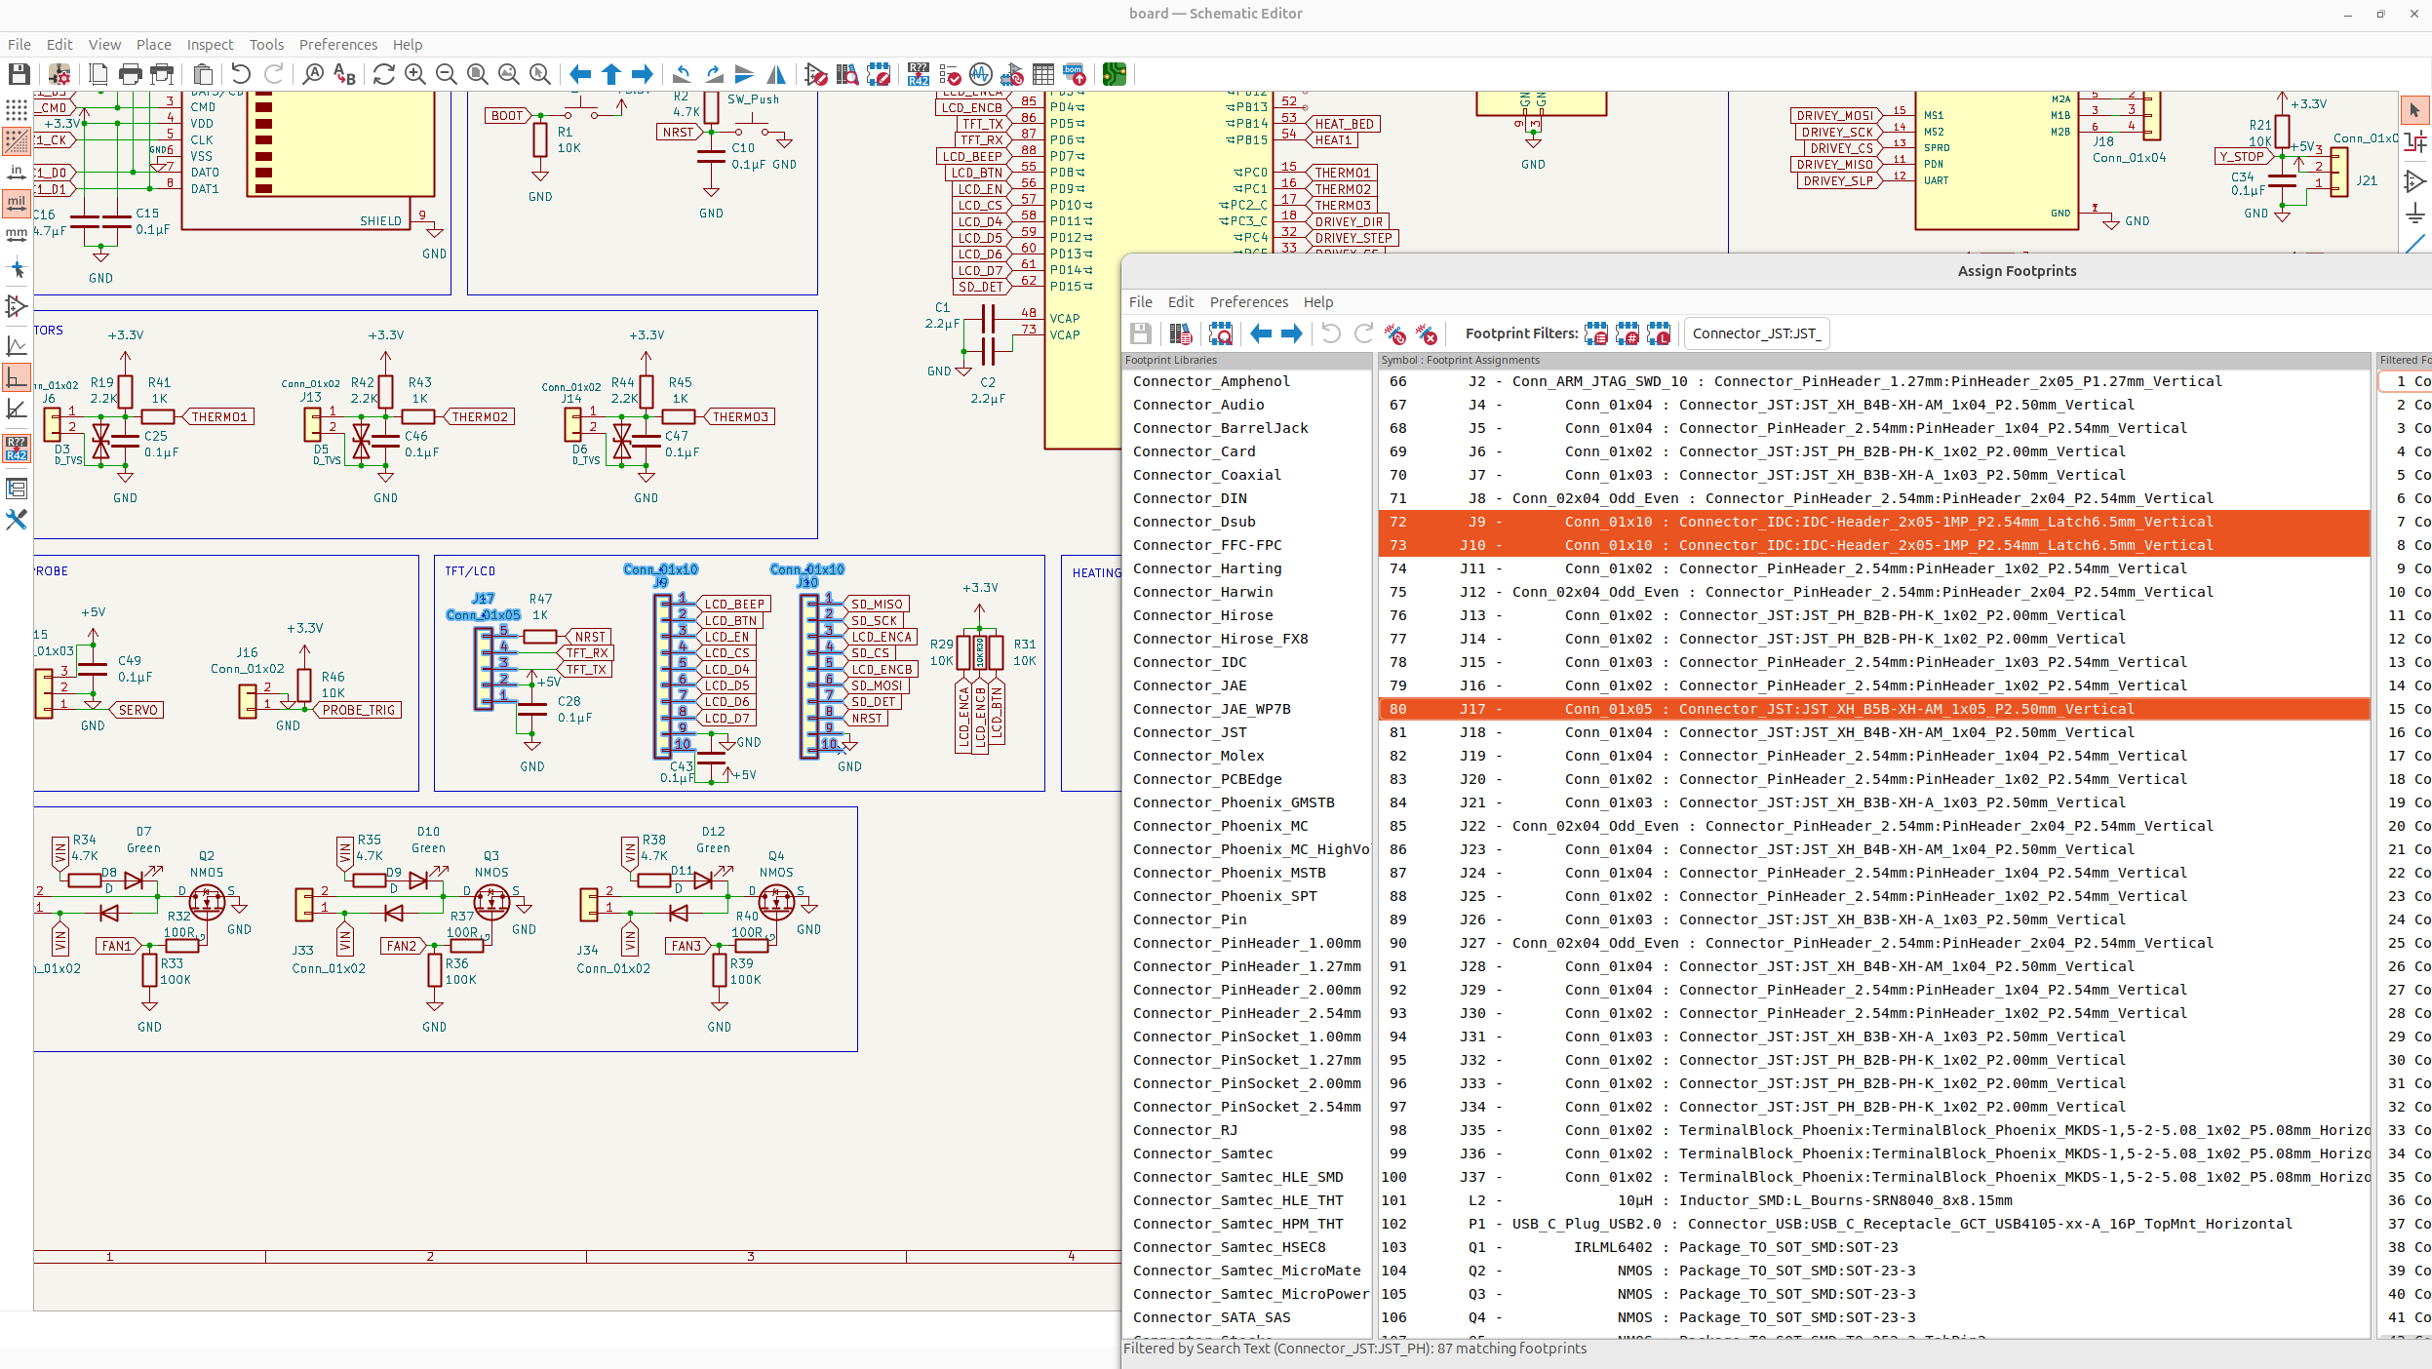The width and height of the screenshot is (2432, 1369).
Task: Click the footprint viewer icon in Assign Footprints
Action: click(1220, 334)
